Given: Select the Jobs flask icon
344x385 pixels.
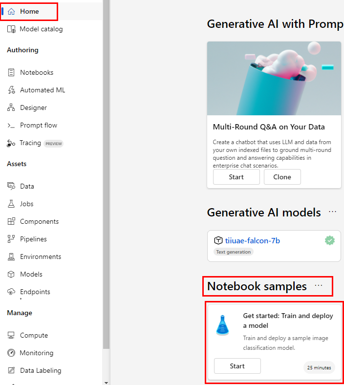Looking at the screenshot, I should [x=11, y=204].
